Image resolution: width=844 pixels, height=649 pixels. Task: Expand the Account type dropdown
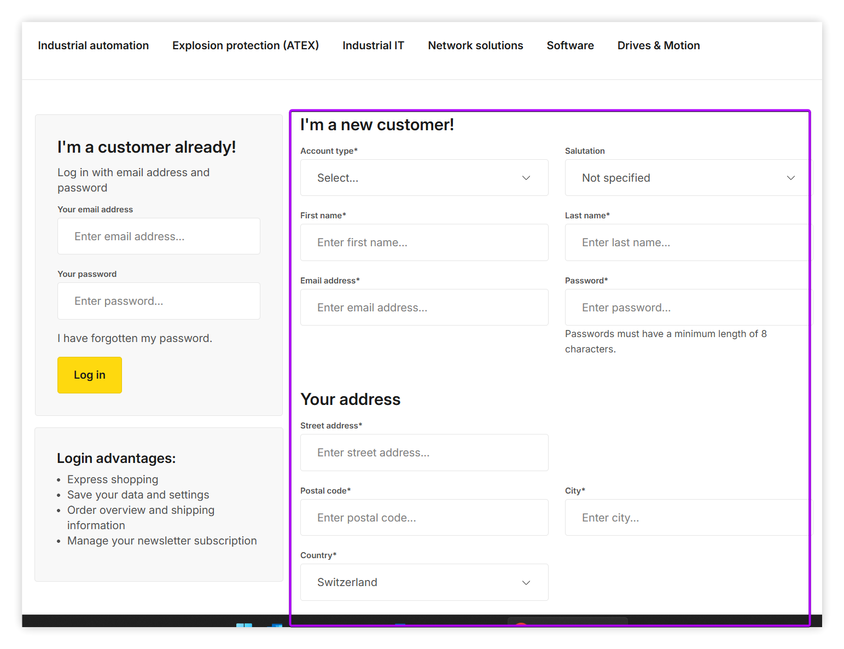pos(424,178)
